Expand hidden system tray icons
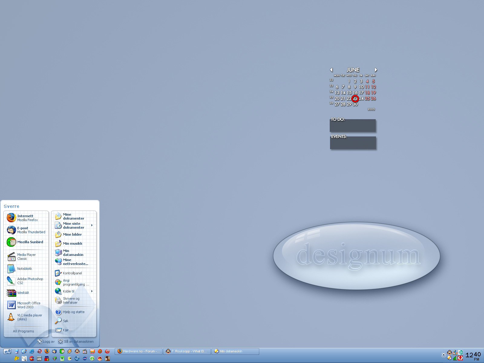484x363 pixels. point(444,355)
